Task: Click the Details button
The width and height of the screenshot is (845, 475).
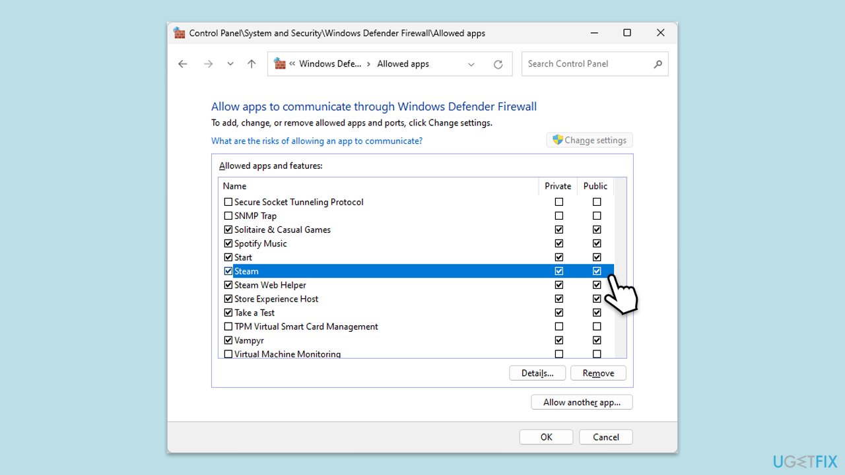Action: 537,373
